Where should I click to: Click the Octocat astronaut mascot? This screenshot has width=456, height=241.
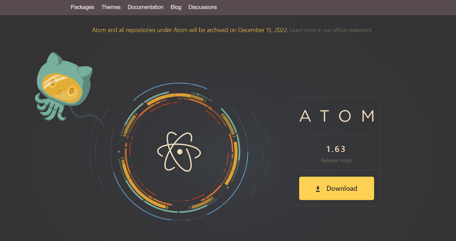pos(64,86)
